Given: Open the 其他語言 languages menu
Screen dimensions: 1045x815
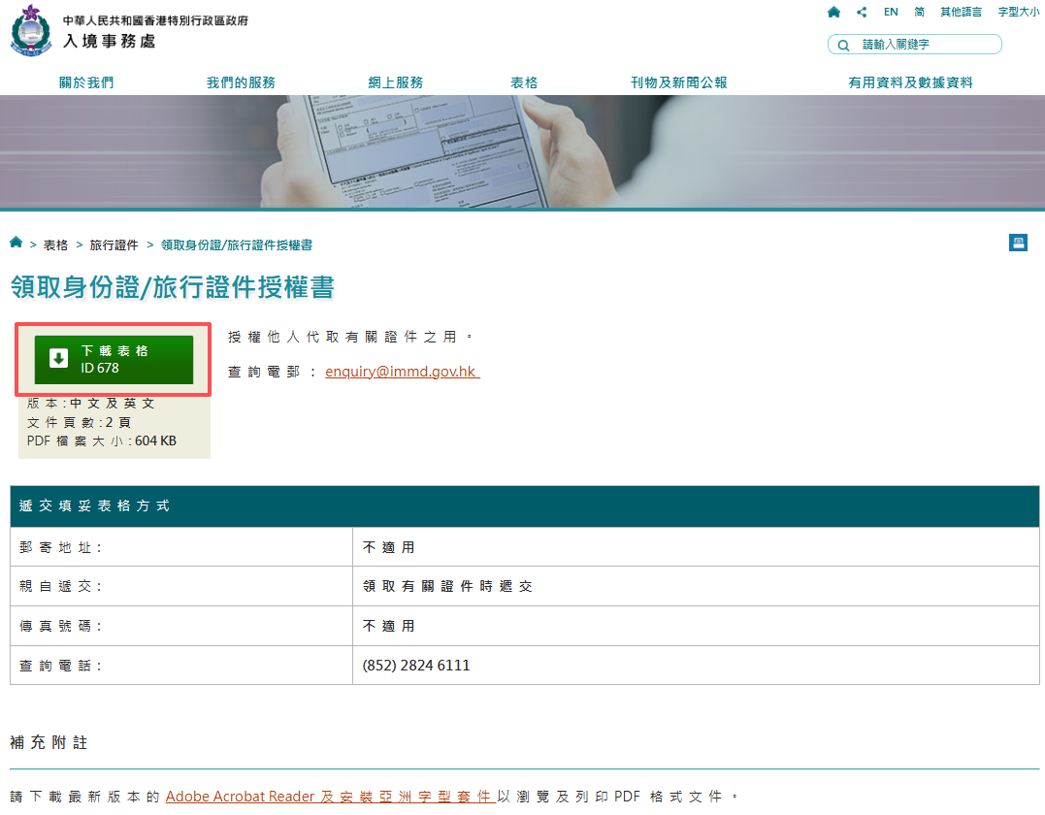Looking at the screenshot, I should (961, 12).
